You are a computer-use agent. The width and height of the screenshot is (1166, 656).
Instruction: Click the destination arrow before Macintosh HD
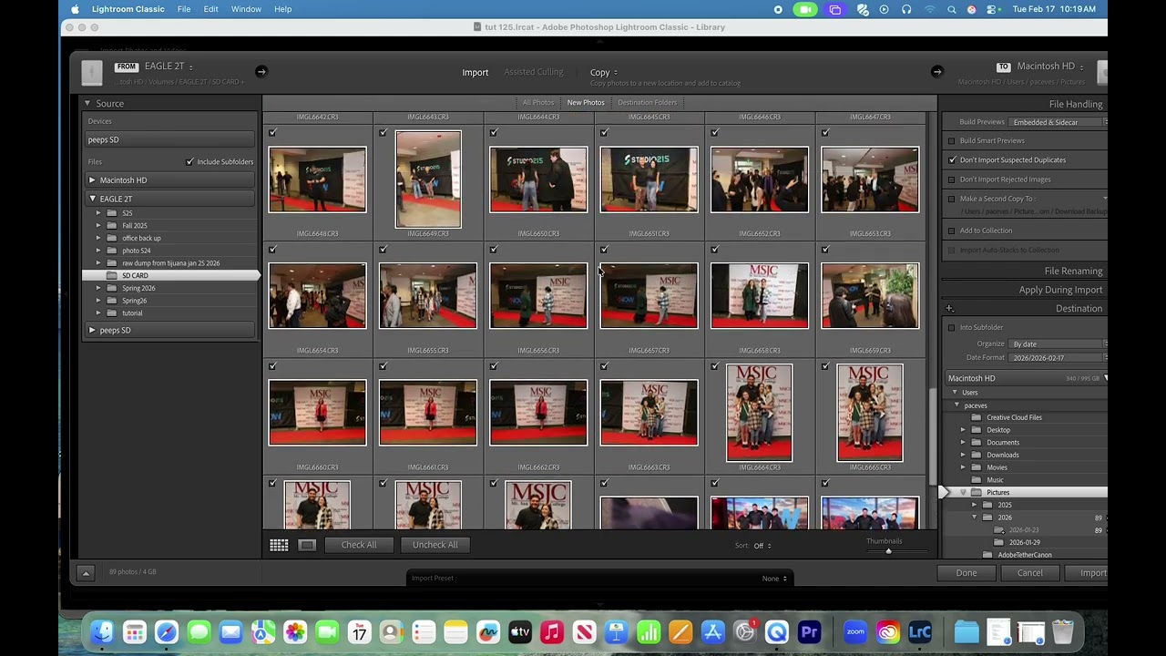click(936, 72)
